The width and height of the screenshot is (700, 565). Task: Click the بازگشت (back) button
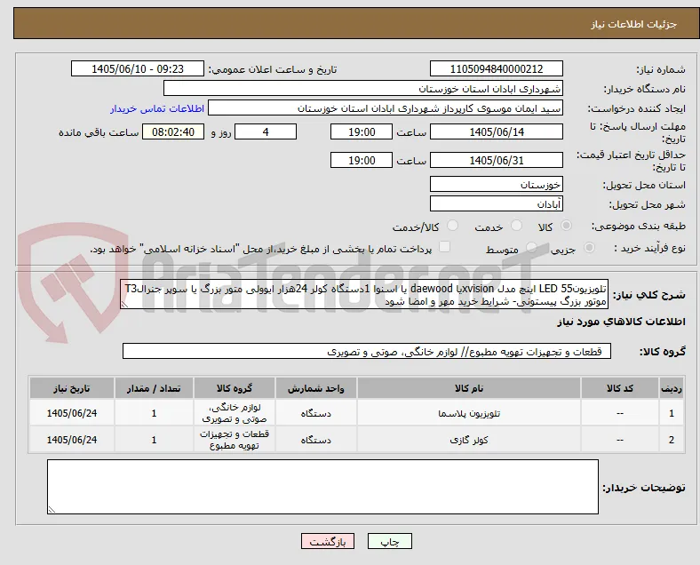point(328,541)
